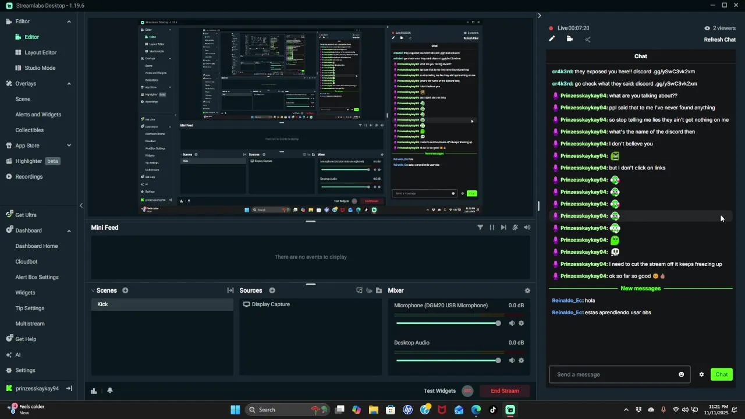Viewport: 745px width, 419px height.
Task: Adjust the Microphone volume slider
Action: click(x=448, y=323)
